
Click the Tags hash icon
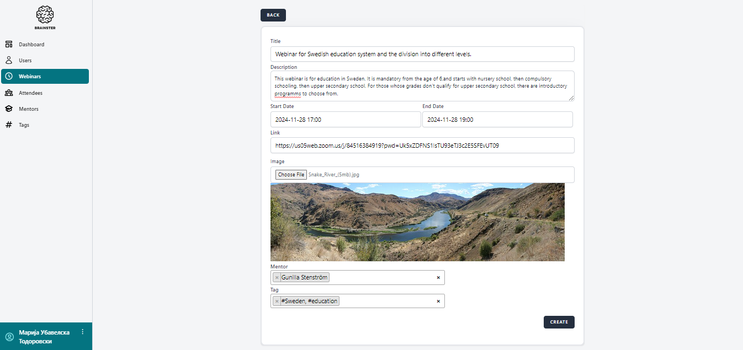coord(9,125)
